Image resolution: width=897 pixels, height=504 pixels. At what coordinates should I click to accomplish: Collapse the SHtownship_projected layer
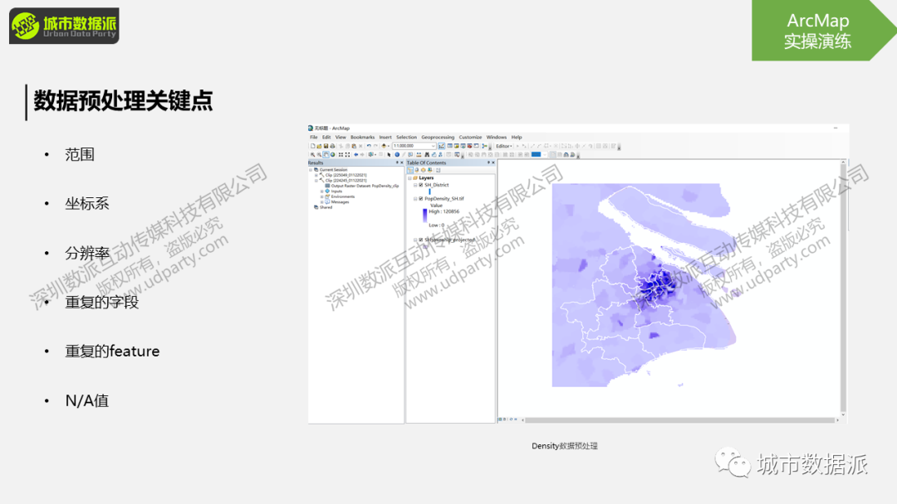point(414,240)
